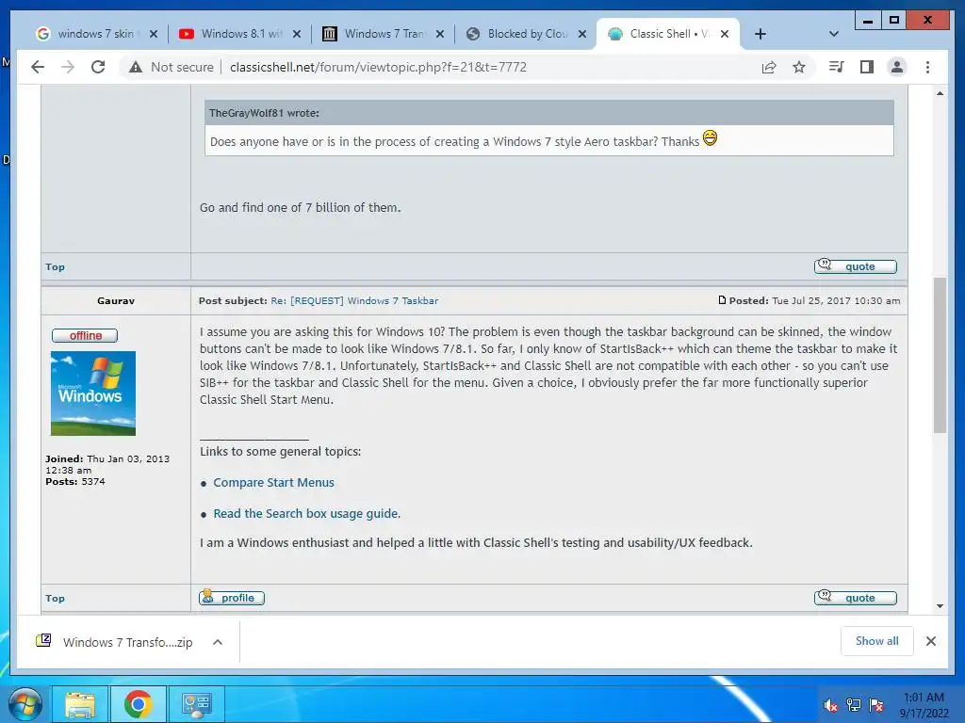
Task: Click Top link below Gaurav's post
Action: point(55,598)
